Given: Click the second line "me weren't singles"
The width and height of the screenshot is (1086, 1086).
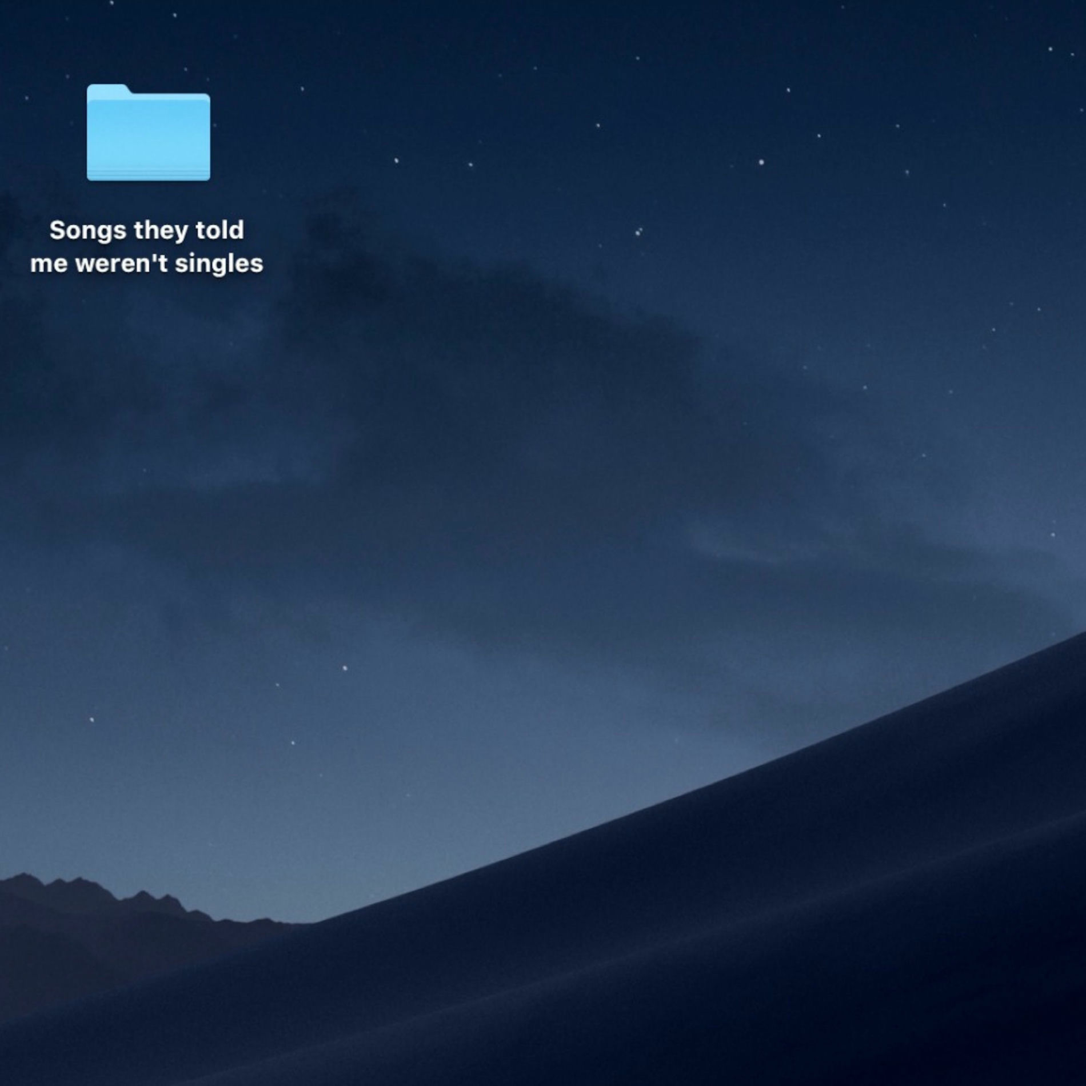Looking at the screenshot, I should [x=146, y=263].
